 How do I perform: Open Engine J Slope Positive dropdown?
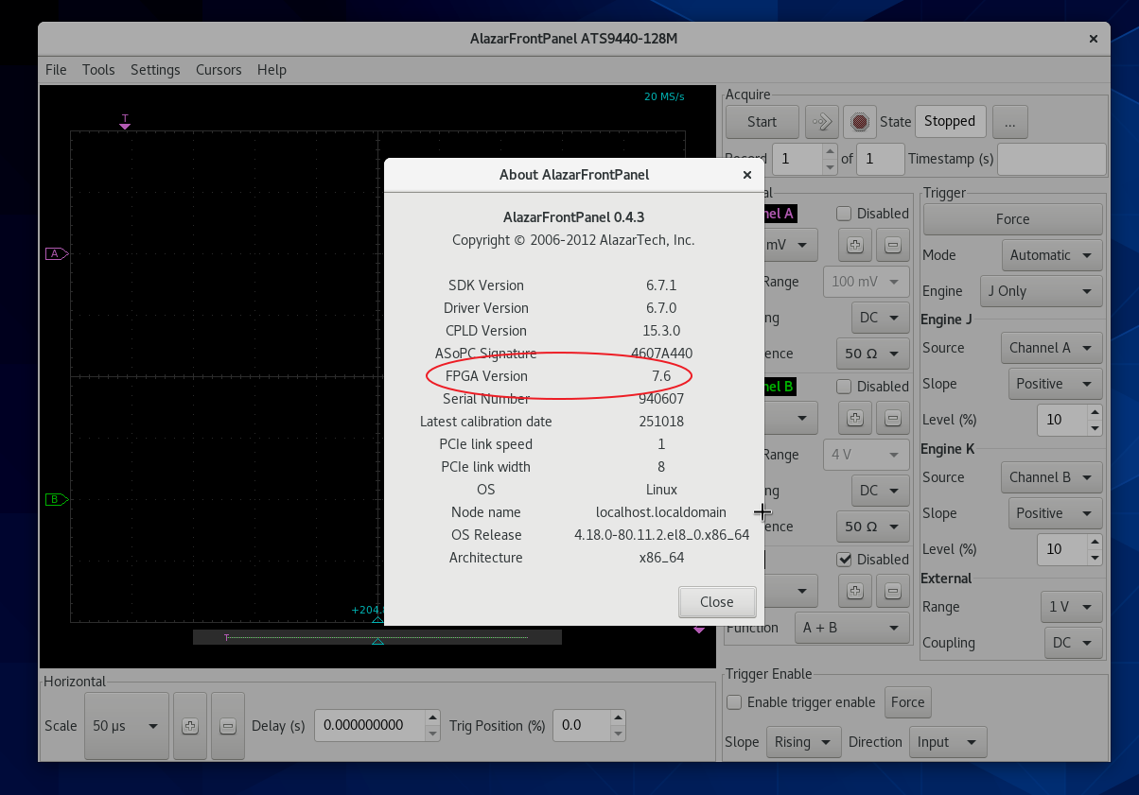click(x=1055, y=384)
